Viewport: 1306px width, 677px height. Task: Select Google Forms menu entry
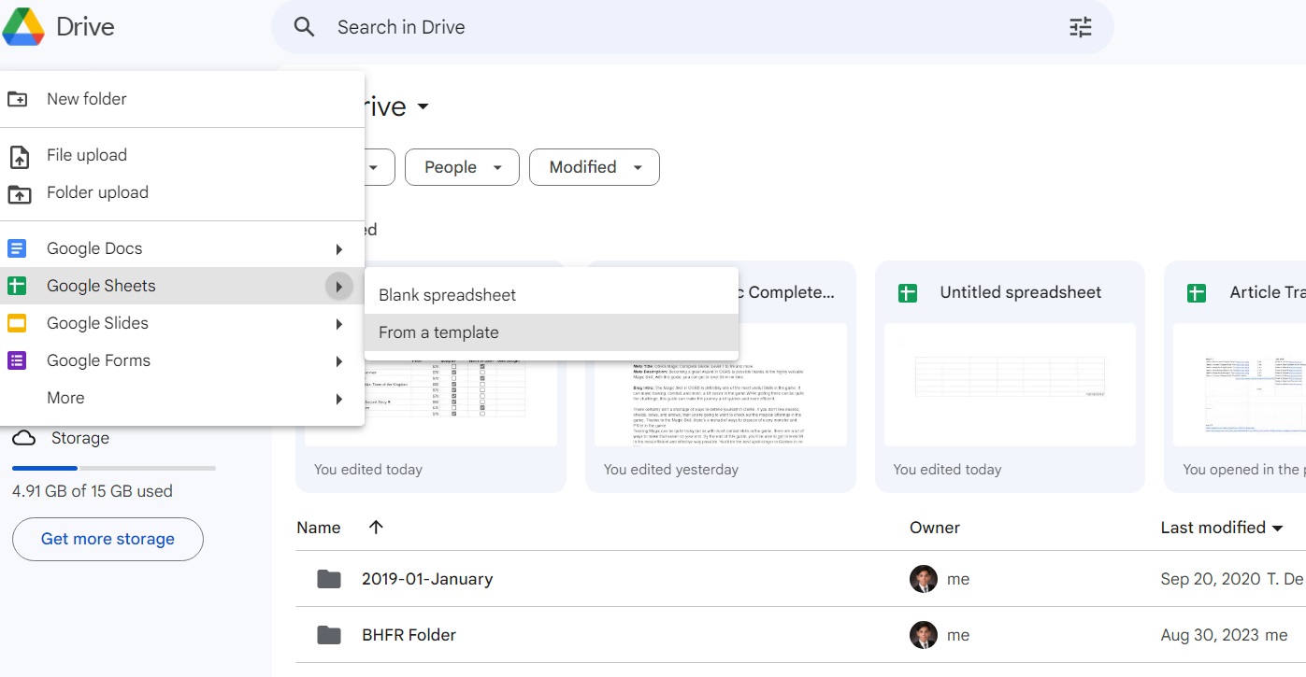tap(182, 360)
